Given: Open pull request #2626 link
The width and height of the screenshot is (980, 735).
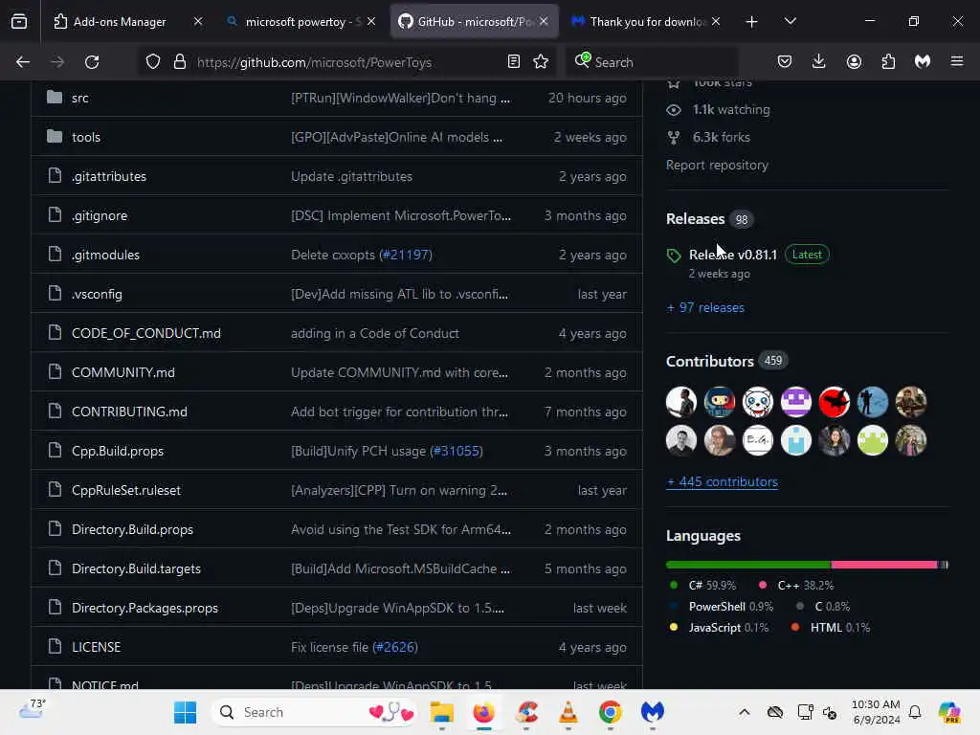Looking at the screenshot, I should (394, 648).
